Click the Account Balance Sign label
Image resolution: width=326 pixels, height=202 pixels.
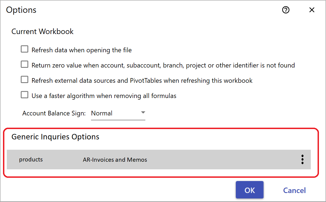tap(54, 113)
